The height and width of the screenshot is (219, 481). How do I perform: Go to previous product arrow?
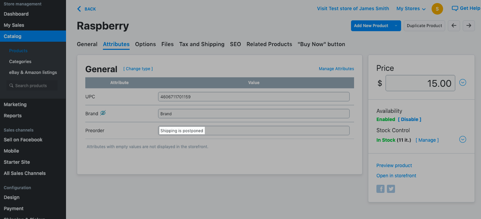(454, 26)
